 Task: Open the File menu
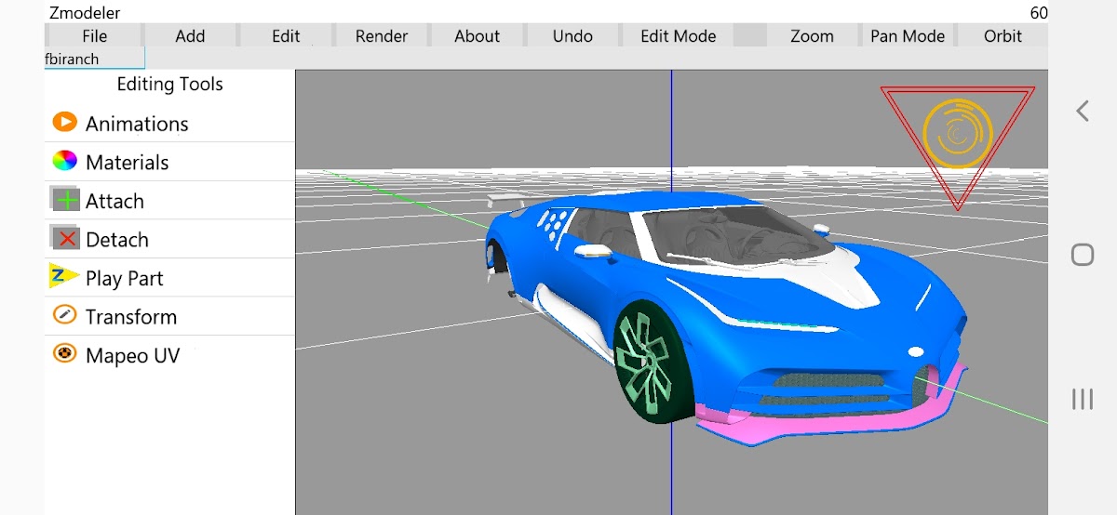pos(94,36)
